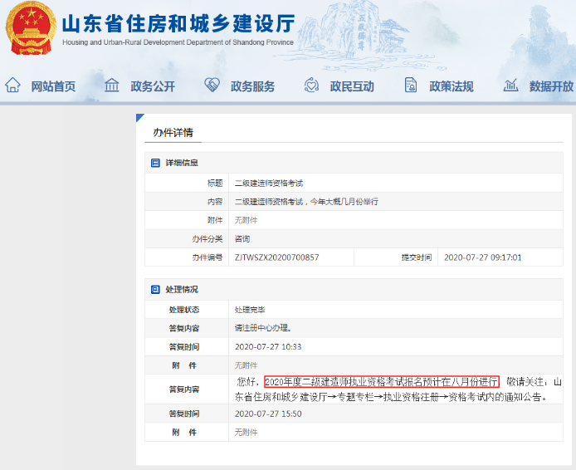This screenshot has width=576, height=470.
Task: Open the 政务公开 menu label
Action: (x=153, y=86)
